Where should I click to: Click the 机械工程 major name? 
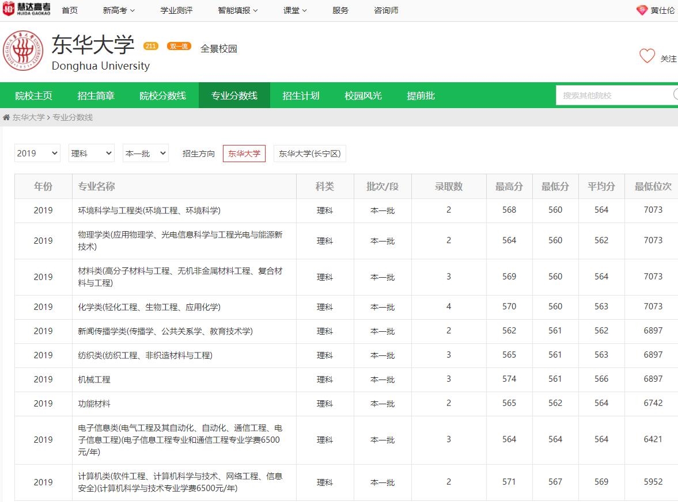94,380
